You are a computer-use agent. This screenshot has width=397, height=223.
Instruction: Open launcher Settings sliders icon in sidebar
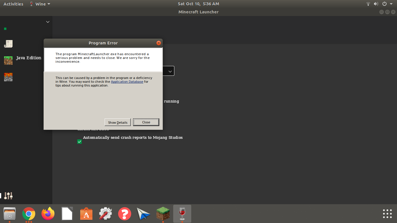(8, 196)
